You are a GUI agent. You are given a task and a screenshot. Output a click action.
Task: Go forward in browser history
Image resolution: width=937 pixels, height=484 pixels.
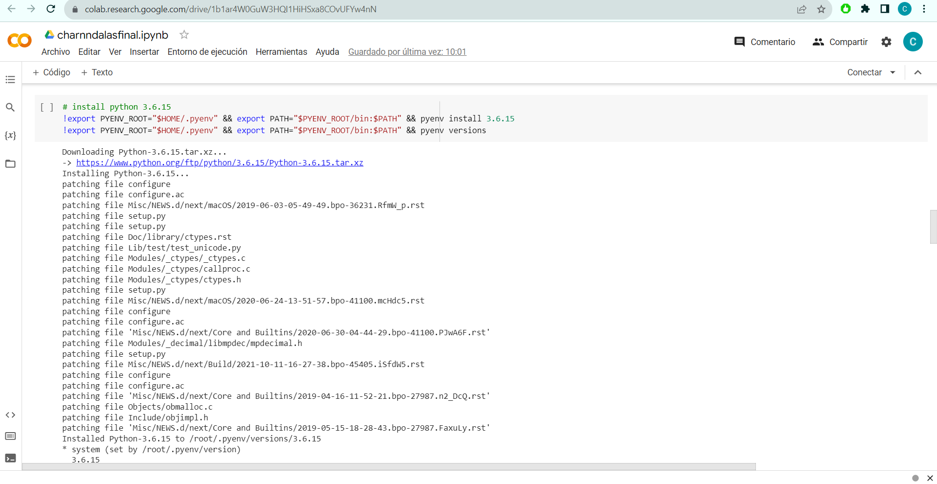31,9
